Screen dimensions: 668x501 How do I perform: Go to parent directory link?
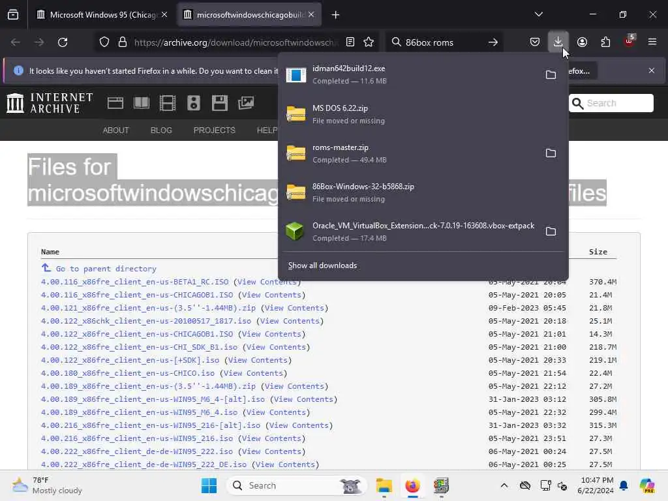coord(106,269)
